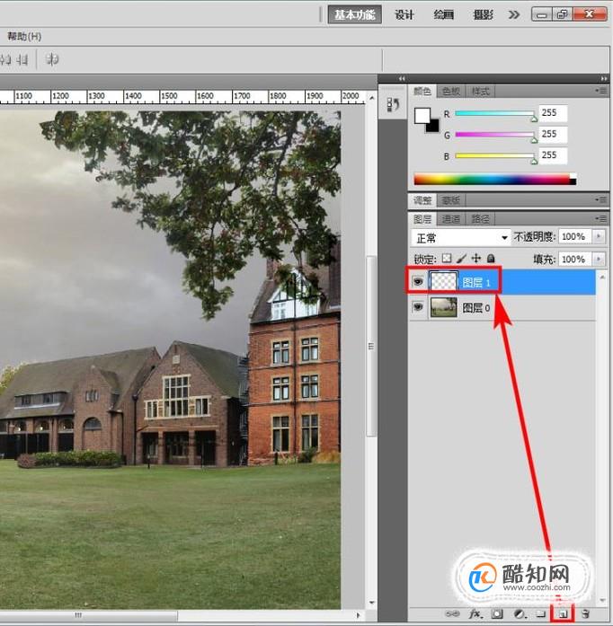This screenshot has height=626, width=613.
Task: Click canvas horizontal scrollbar right arrow
Action: pos(358,615)
